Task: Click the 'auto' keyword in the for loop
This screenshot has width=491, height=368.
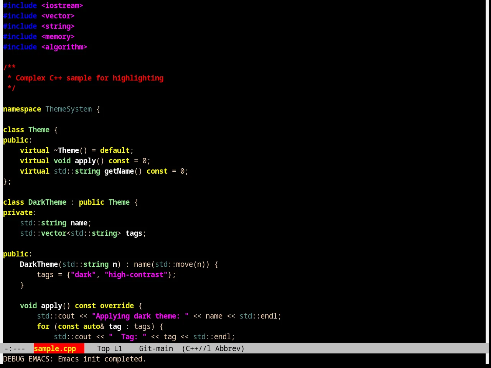Action: click(92, 326)
